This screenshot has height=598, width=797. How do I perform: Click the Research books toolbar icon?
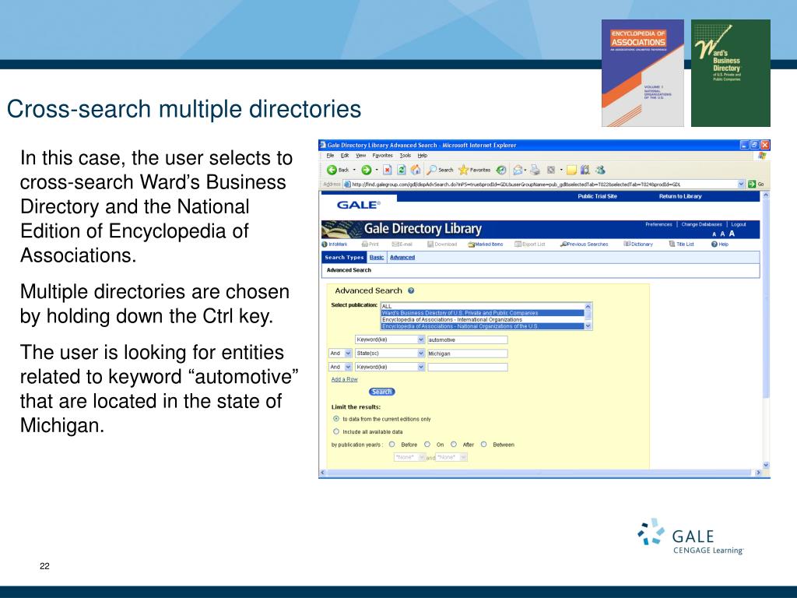tap(585, 170)
